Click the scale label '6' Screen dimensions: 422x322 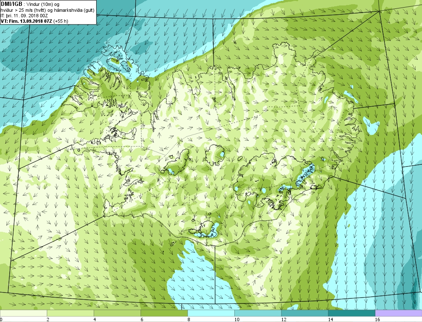pos(142,319)
